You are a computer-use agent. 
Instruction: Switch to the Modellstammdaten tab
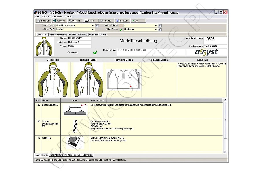click(58, 35)
